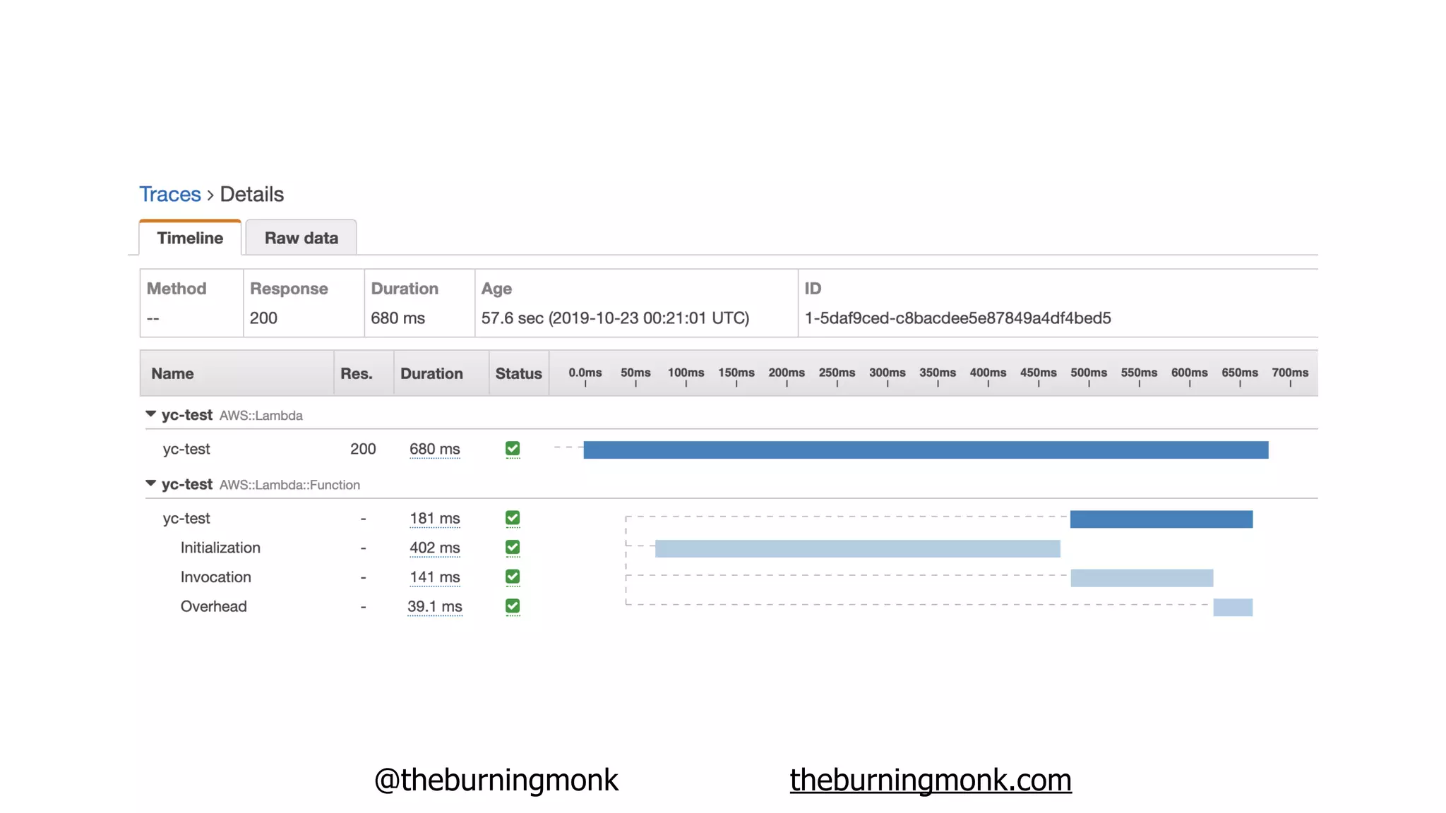Click the 39.1 ms Overhead duration
This screenshot has width=1446, height=813.
(x=434, y=606)
